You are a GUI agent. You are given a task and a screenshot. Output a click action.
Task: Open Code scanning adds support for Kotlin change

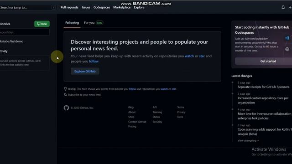pos(265,132)
